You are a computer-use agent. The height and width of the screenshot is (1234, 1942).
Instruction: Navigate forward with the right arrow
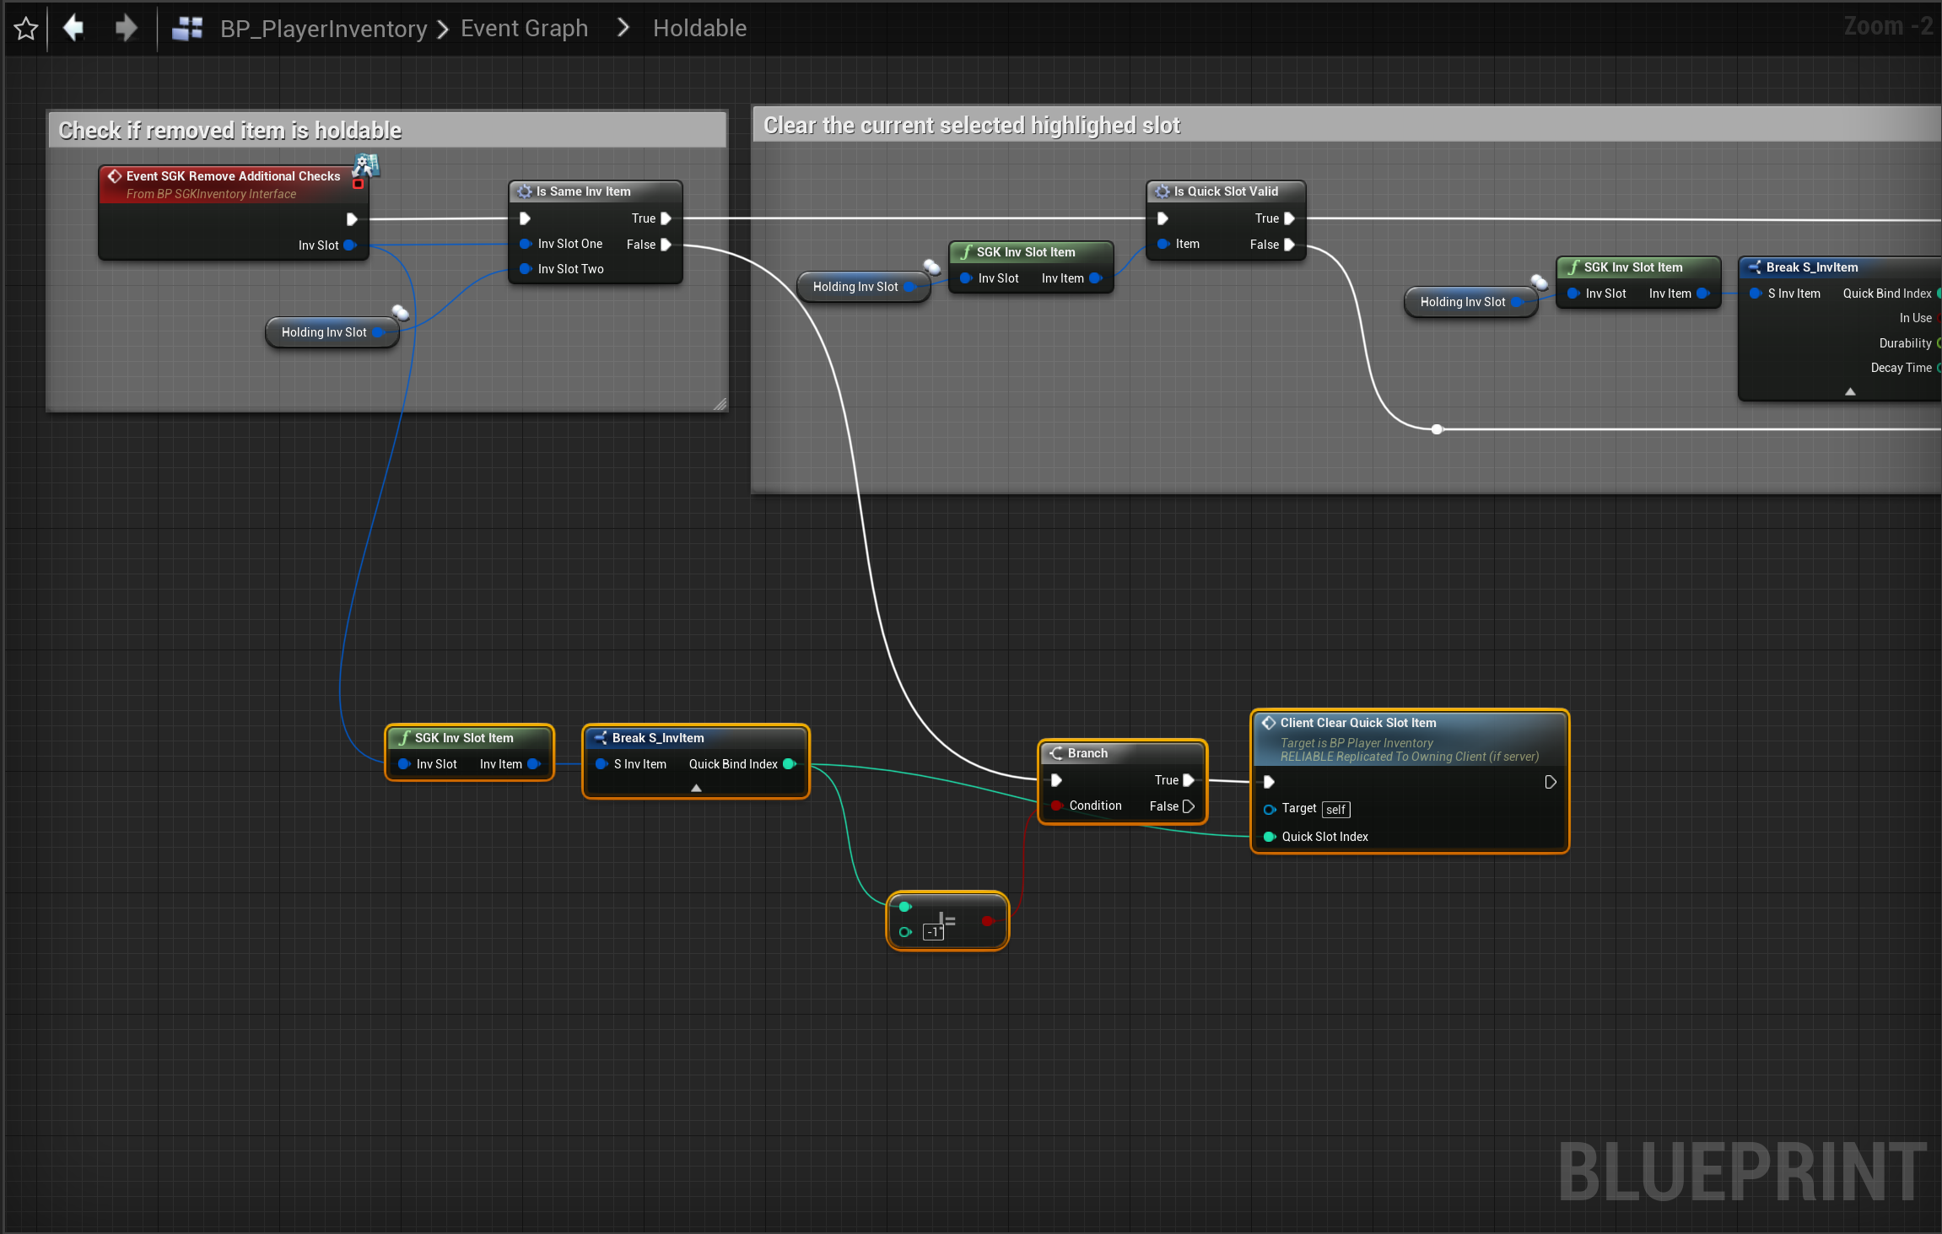click(126, 28)
